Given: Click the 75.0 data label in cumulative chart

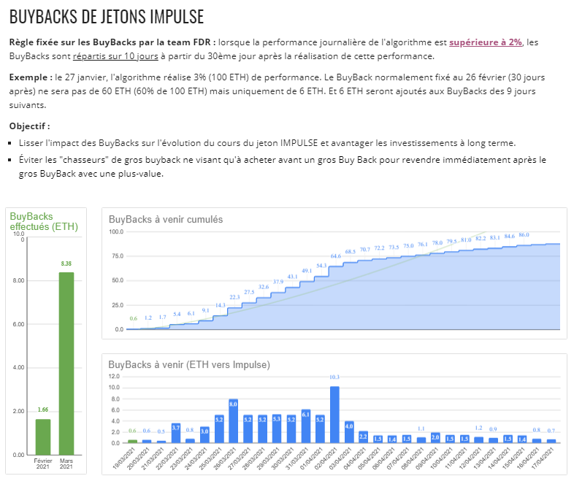Looking at the screenshot, I should coord(408,246).
